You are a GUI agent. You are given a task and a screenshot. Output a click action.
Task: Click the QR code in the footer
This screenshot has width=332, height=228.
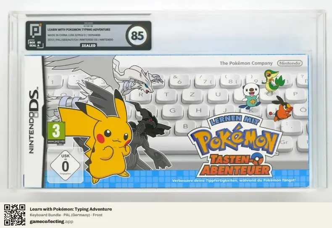point(15,215)
